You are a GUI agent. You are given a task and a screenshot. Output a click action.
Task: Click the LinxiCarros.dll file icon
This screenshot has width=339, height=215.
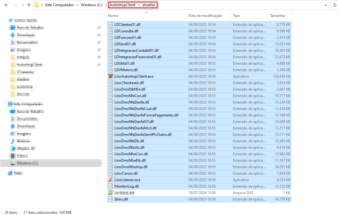tap(111, 173)
